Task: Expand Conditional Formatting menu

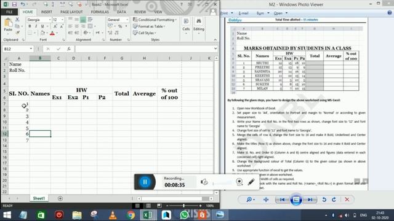Action: [x=155, y=20]
